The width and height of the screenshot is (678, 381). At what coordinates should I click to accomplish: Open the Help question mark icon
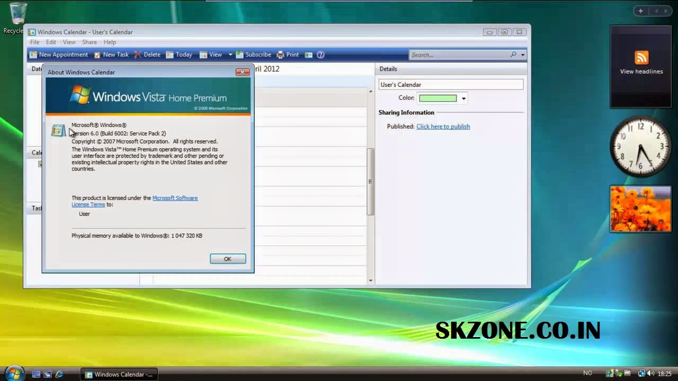[320, 55]
